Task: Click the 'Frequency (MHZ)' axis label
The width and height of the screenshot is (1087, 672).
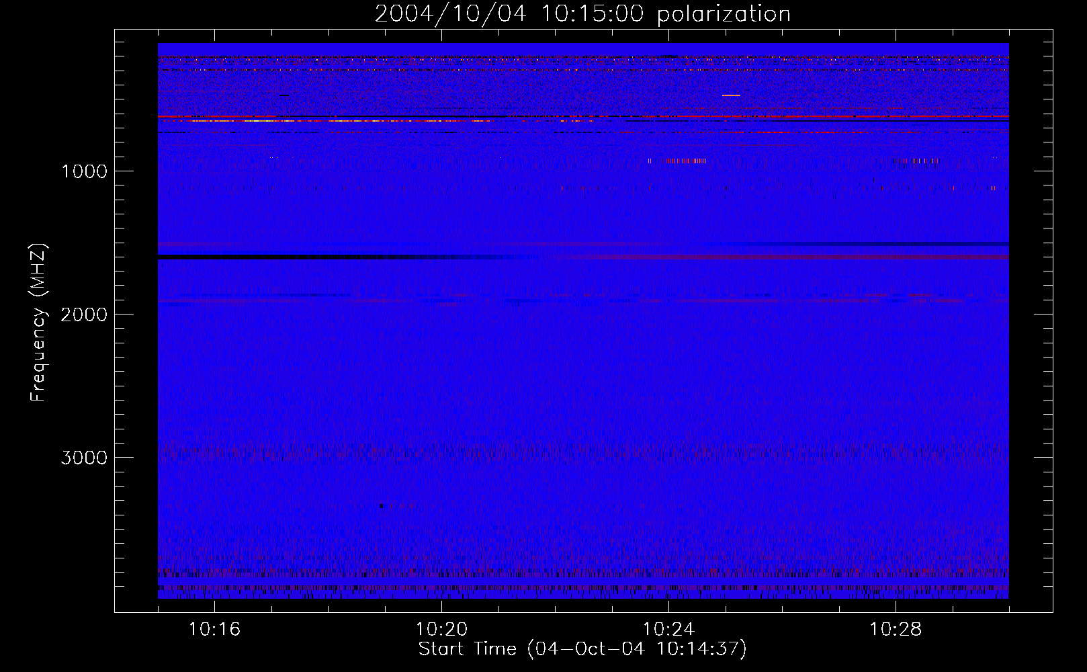Action: coord(39,323)
